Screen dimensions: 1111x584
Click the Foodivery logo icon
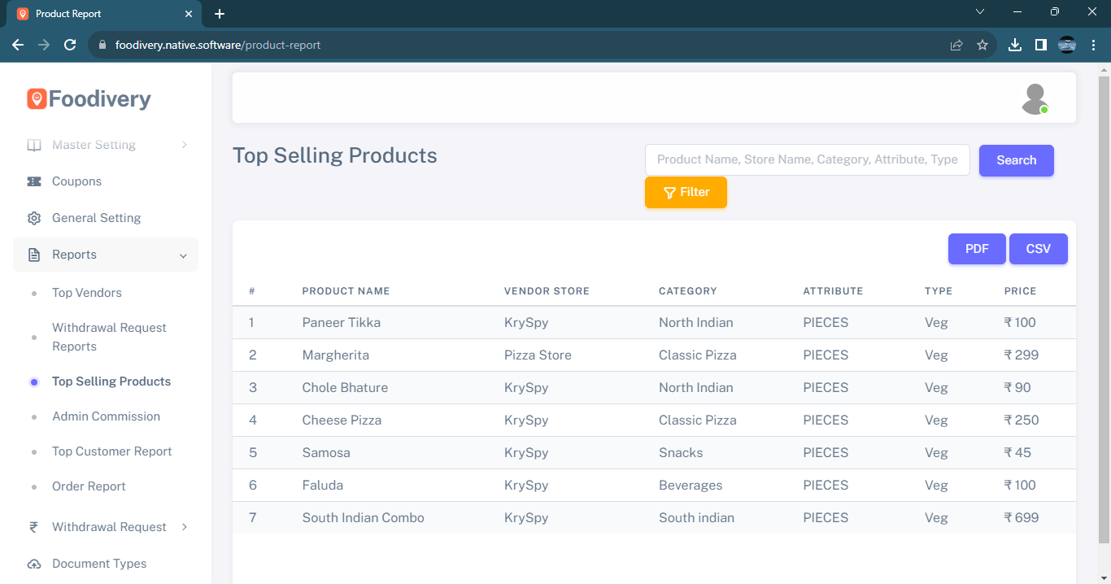[x=37, y=99]
